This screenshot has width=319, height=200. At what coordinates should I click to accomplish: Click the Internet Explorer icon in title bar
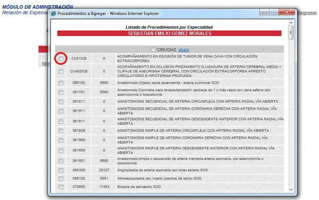click(x=53, y=14)
